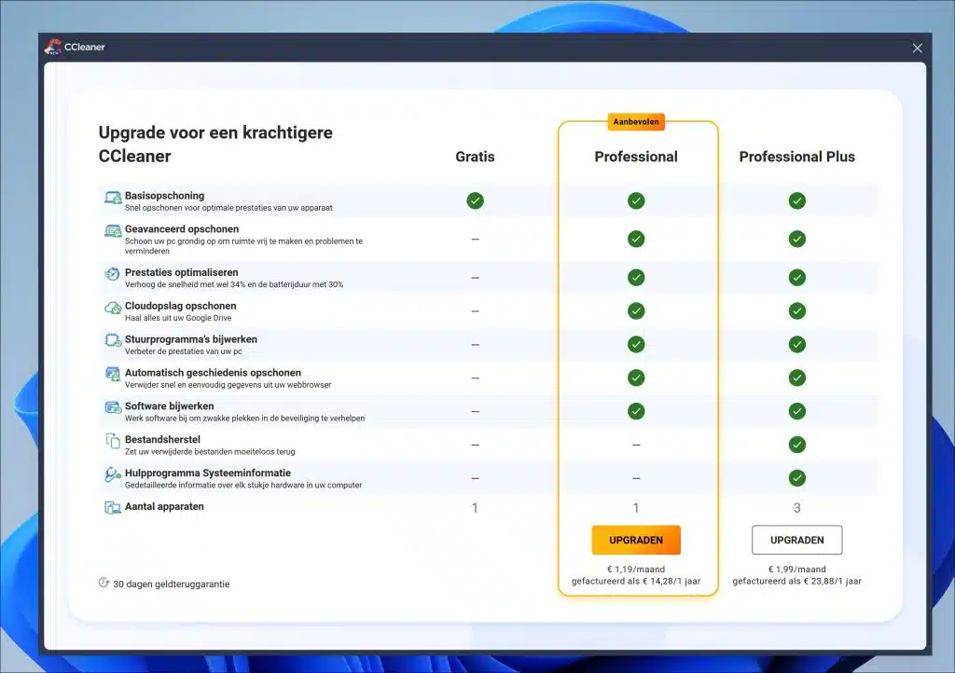Click the Aantal apparaten devices icon
Screen dimensions: 955x673
113,507
